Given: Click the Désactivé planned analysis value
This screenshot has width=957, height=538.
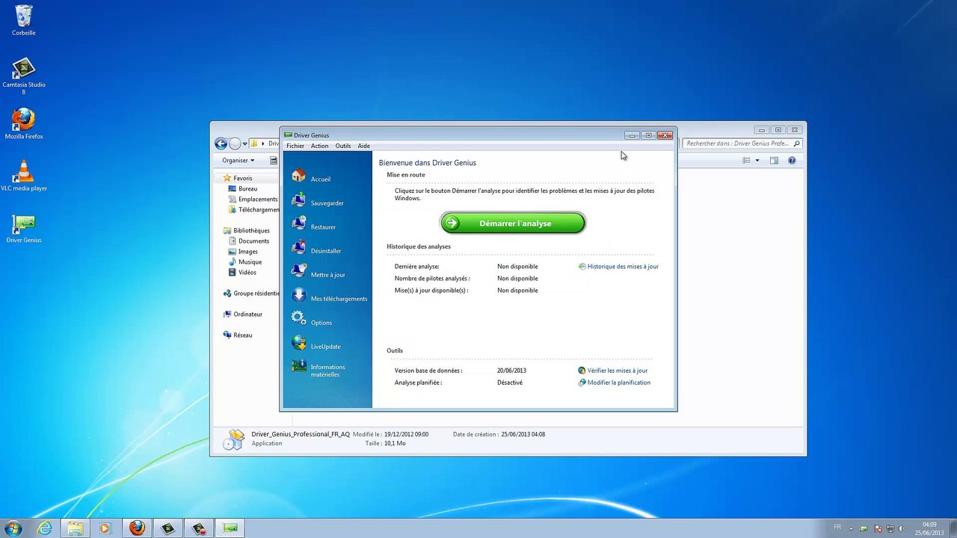Looking at the screenshot, I should coord(510,382).
